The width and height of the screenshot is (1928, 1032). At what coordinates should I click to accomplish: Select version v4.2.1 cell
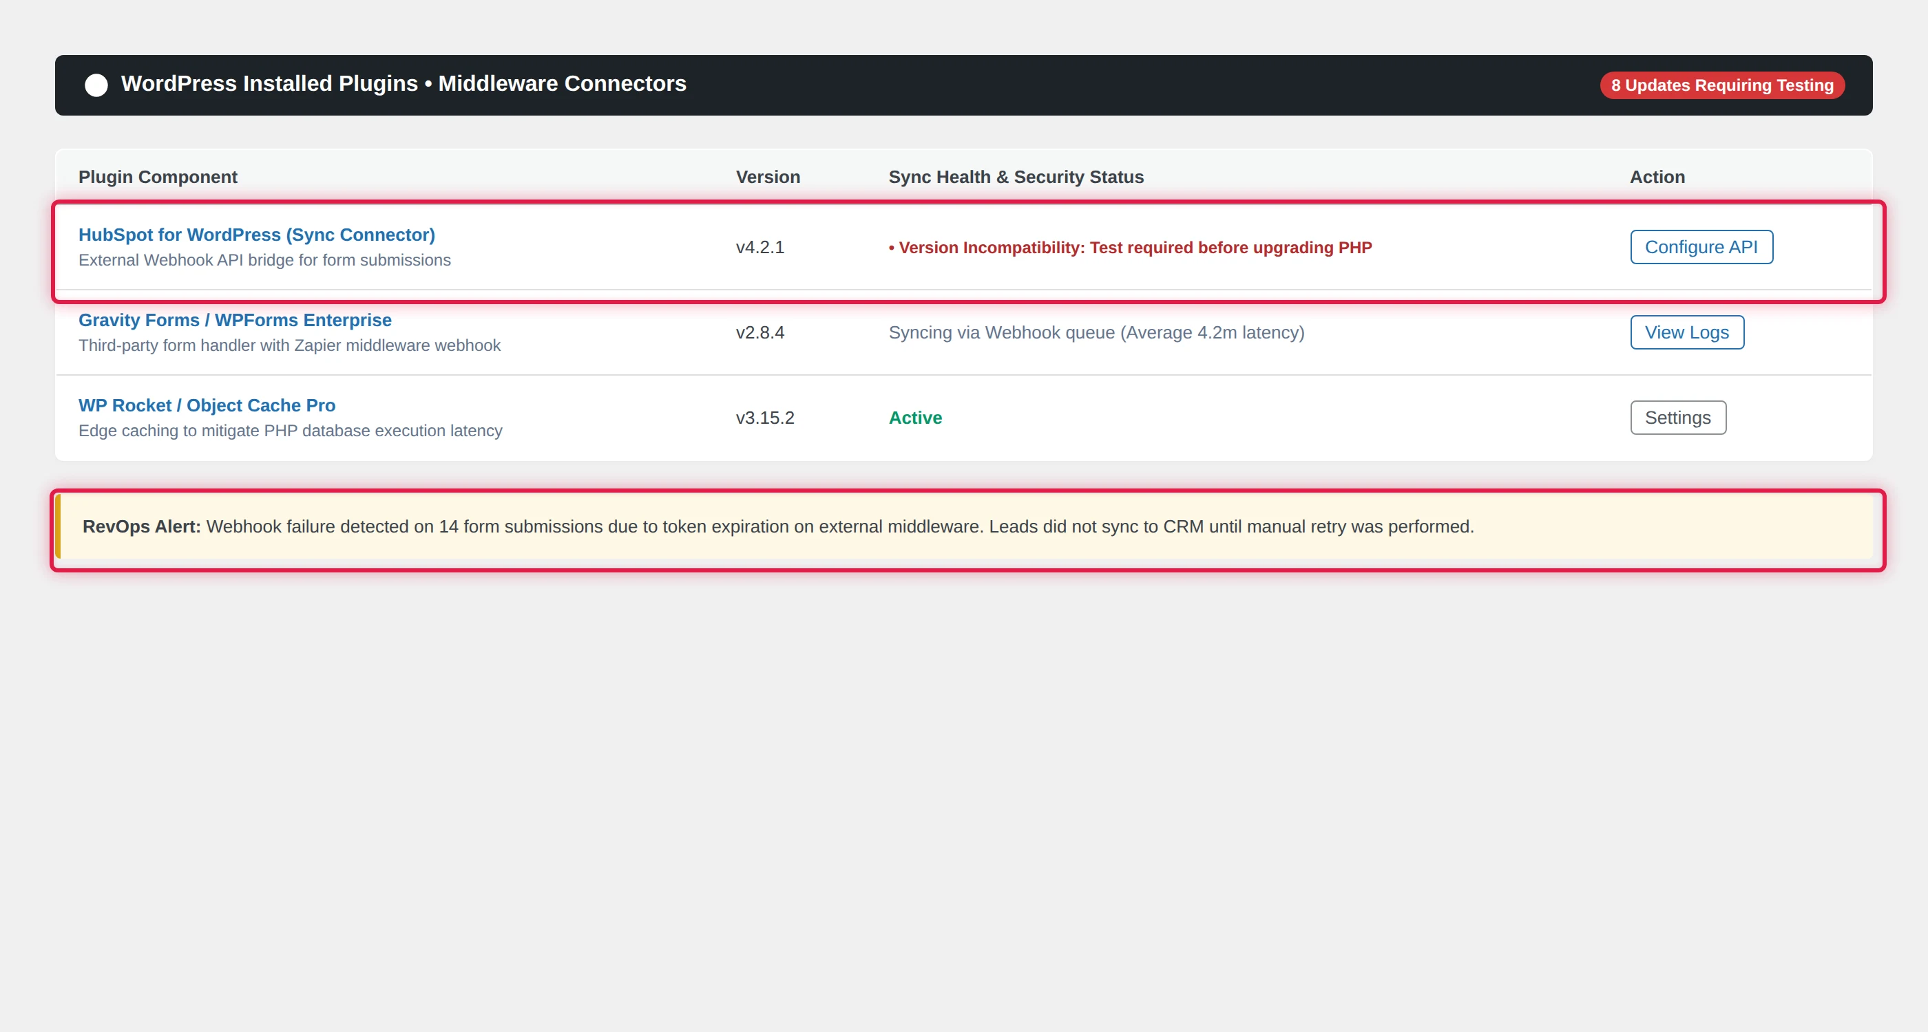[x=759, y=248]
